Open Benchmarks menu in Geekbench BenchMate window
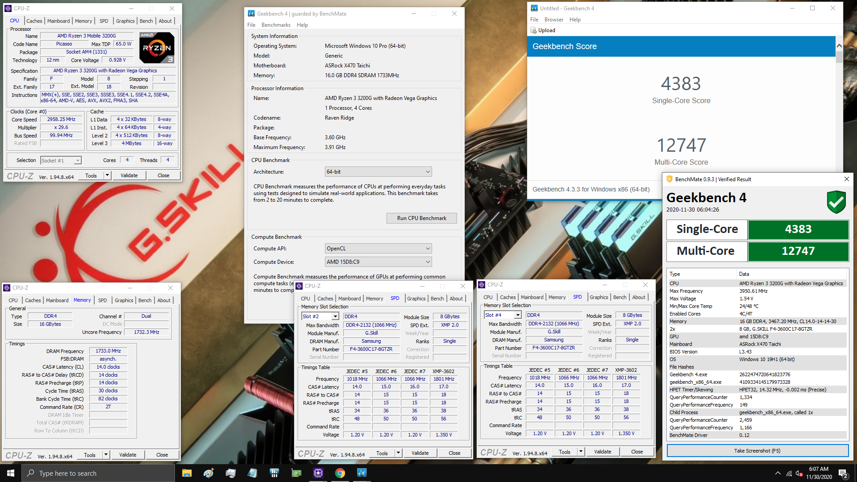Viewport: 857px width, 482px height. 276,25
